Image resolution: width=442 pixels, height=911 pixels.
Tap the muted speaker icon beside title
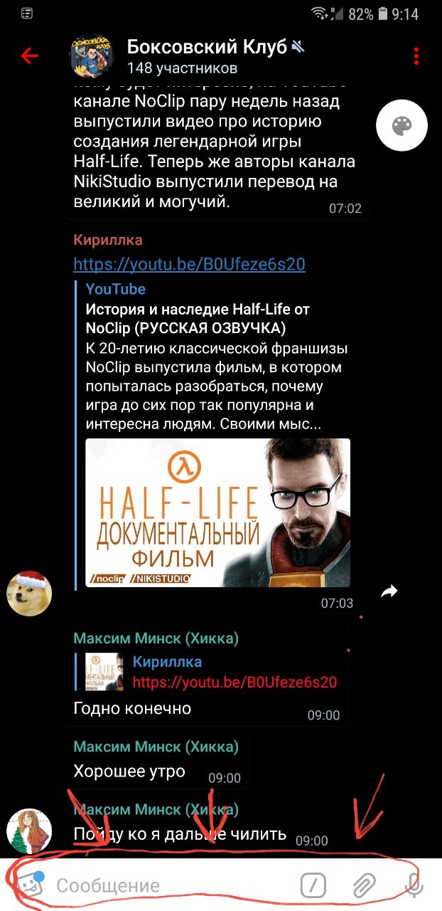pyautogui.click(x=298, y=47)
